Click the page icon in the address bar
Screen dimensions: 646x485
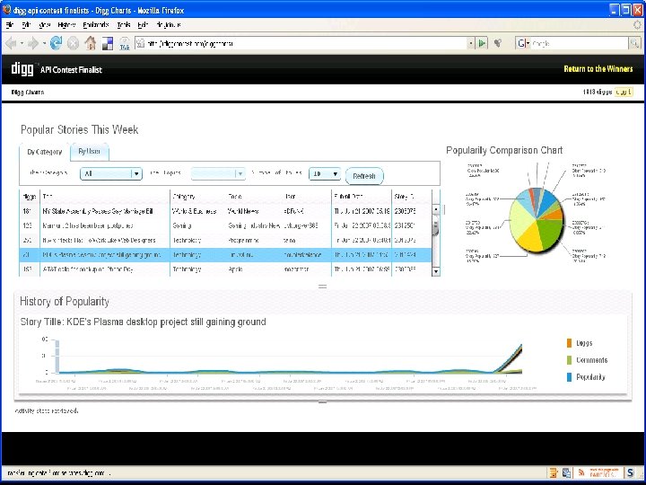click(141, 43)
